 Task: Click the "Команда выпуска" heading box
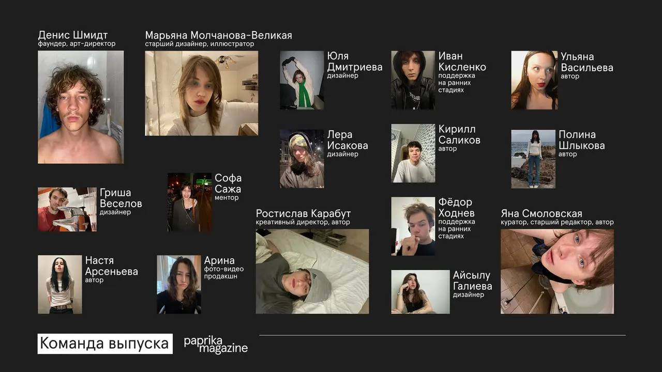105,344
